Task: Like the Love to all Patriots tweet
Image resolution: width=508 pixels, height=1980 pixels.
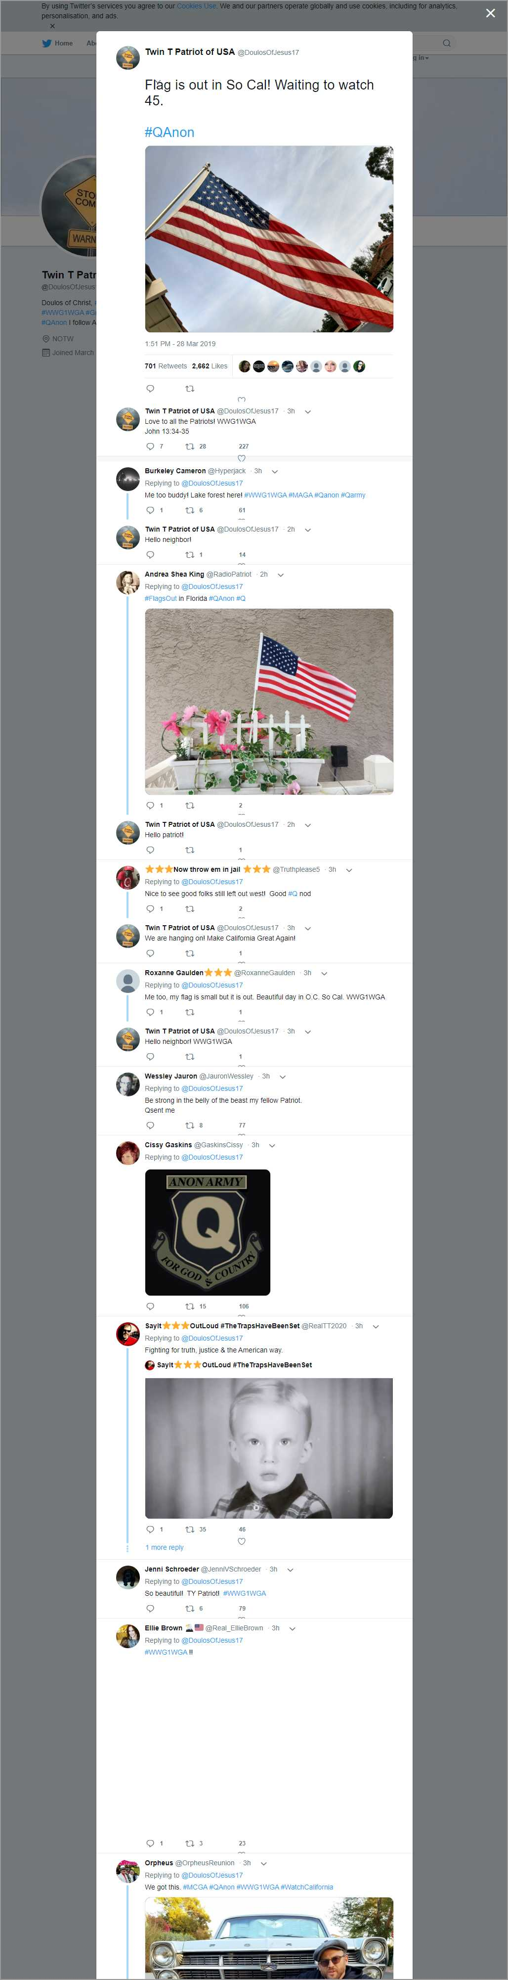Action: click(x=241, y=458)
